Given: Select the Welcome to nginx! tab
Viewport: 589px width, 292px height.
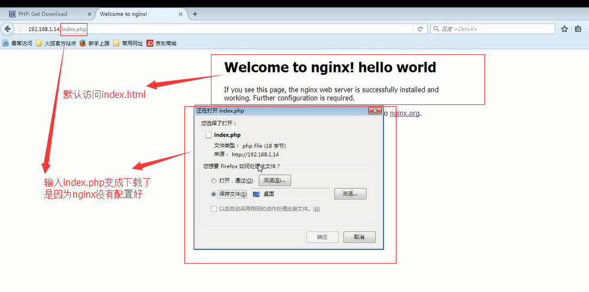Looking at the screenshot, I should coord(141,14).
